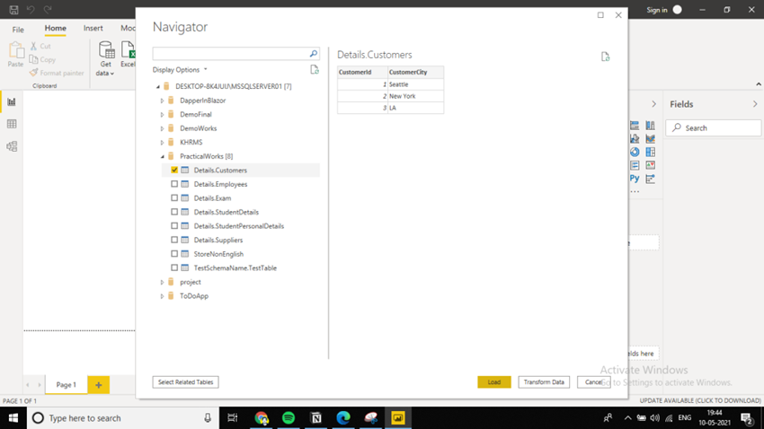The width and height of the screenshot is (764, 429).
Task: Click the Power BI taskbar icon
Action: (x=398, y=418)
